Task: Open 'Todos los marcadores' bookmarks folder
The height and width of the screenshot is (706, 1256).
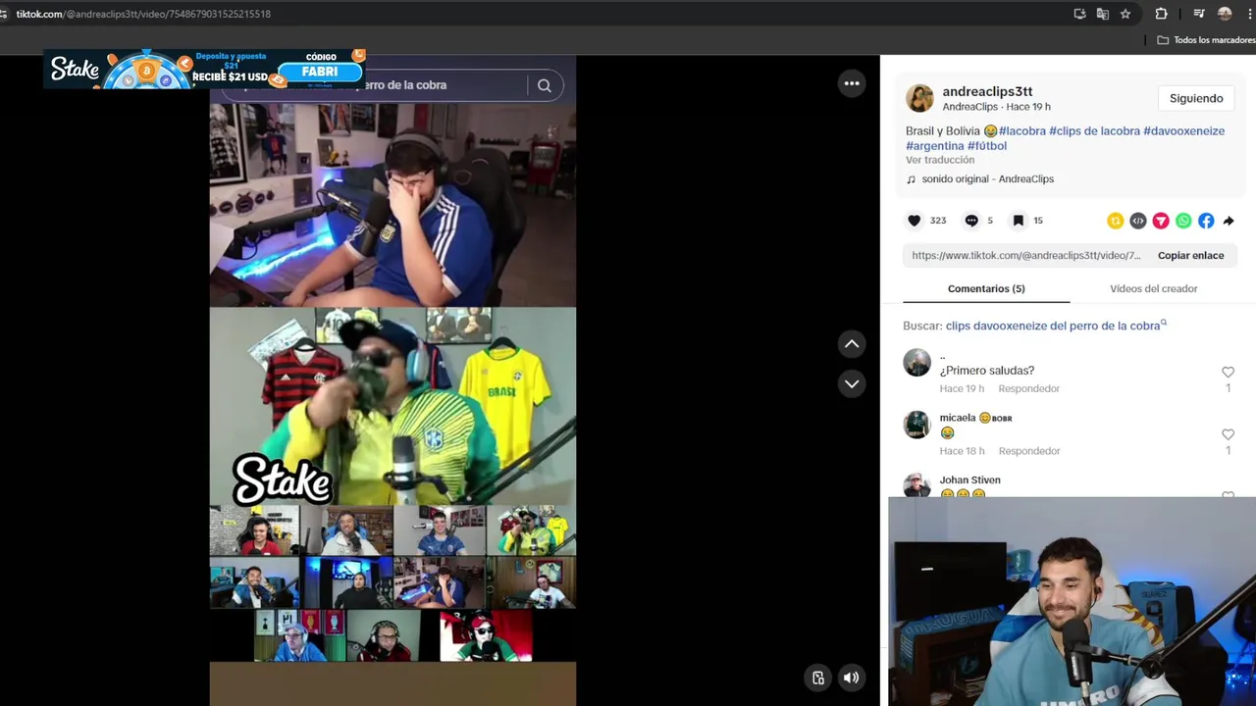Action: click(1206, 40)
